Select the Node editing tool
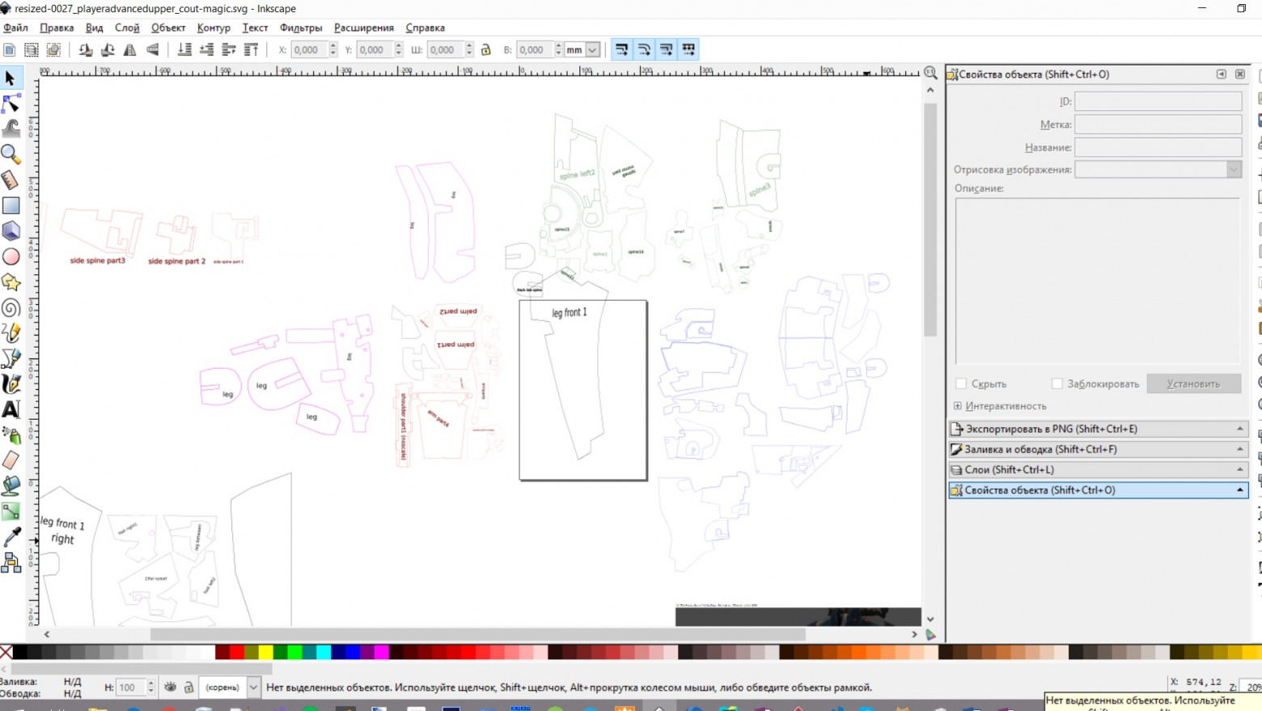 pos(11,104)
